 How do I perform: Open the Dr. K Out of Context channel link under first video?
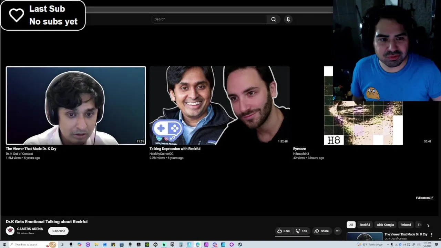pos(19,154)
